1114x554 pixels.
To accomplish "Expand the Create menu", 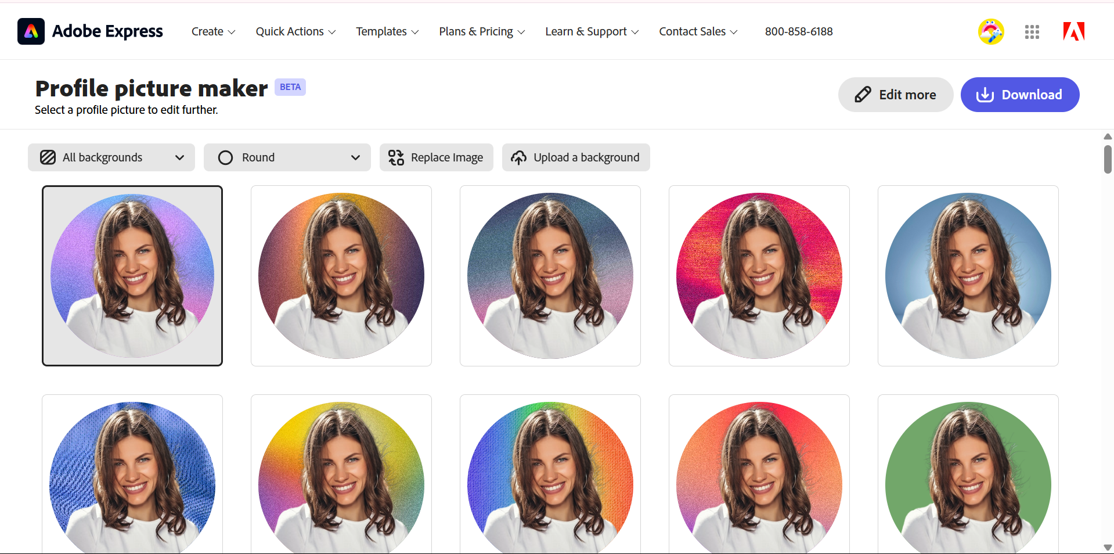I will click(212, 31).
